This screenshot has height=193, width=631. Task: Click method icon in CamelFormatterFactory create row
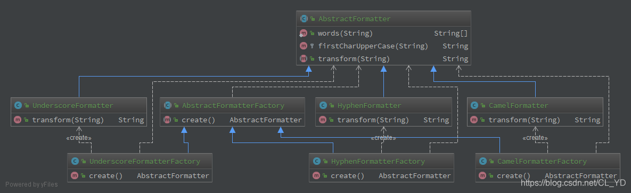pos(482,175)
